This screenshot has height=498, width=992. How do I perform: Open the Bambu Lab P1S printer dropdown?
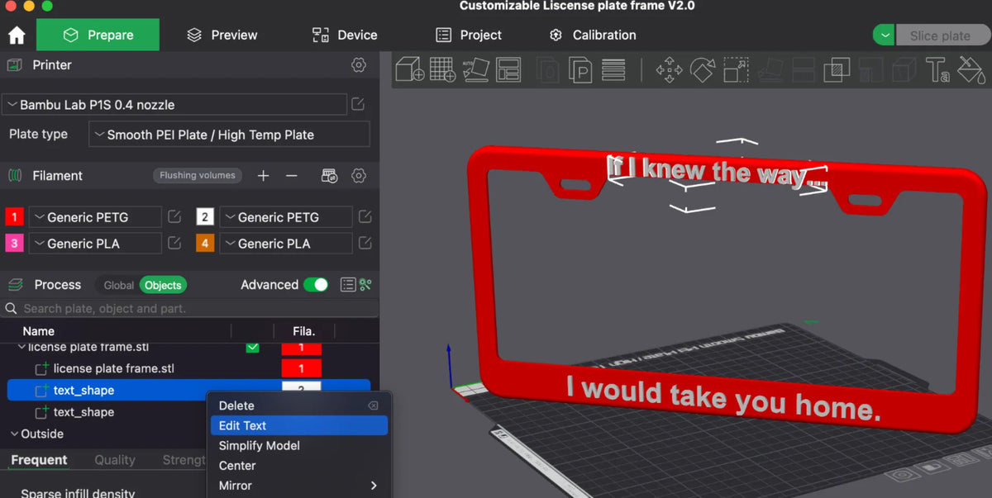coord(174,105)
